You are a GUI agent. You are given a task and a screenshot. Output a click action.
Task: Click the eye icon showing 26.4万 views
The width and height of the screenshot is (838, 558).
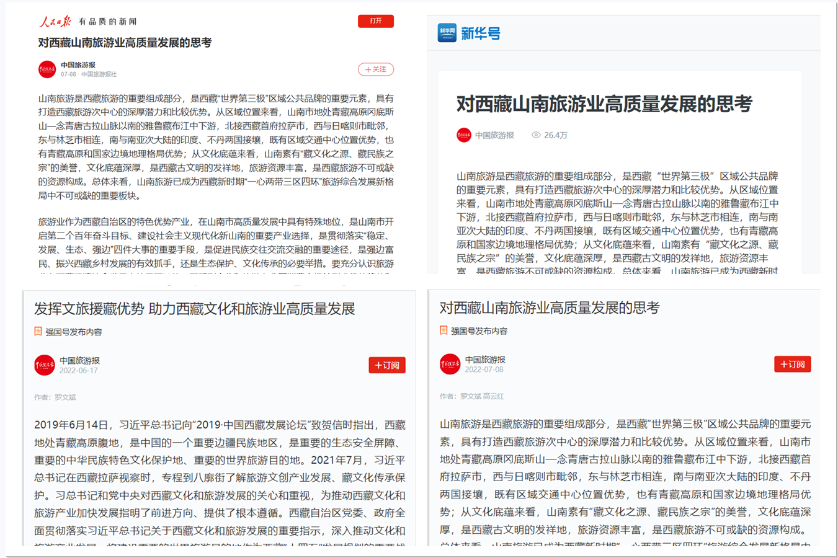536,135
